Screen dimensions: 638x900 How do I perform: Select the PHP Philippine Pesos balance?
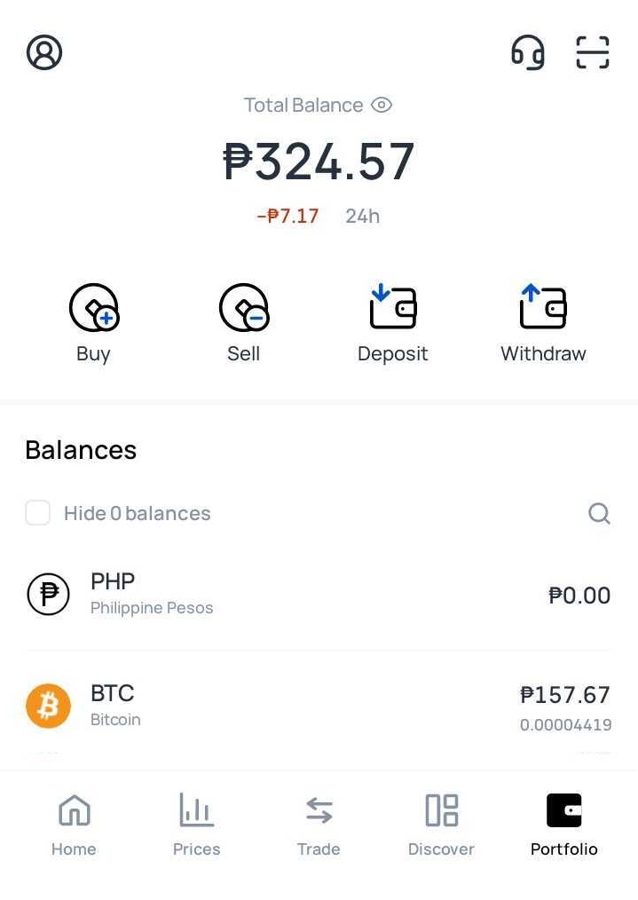point(319,594)
